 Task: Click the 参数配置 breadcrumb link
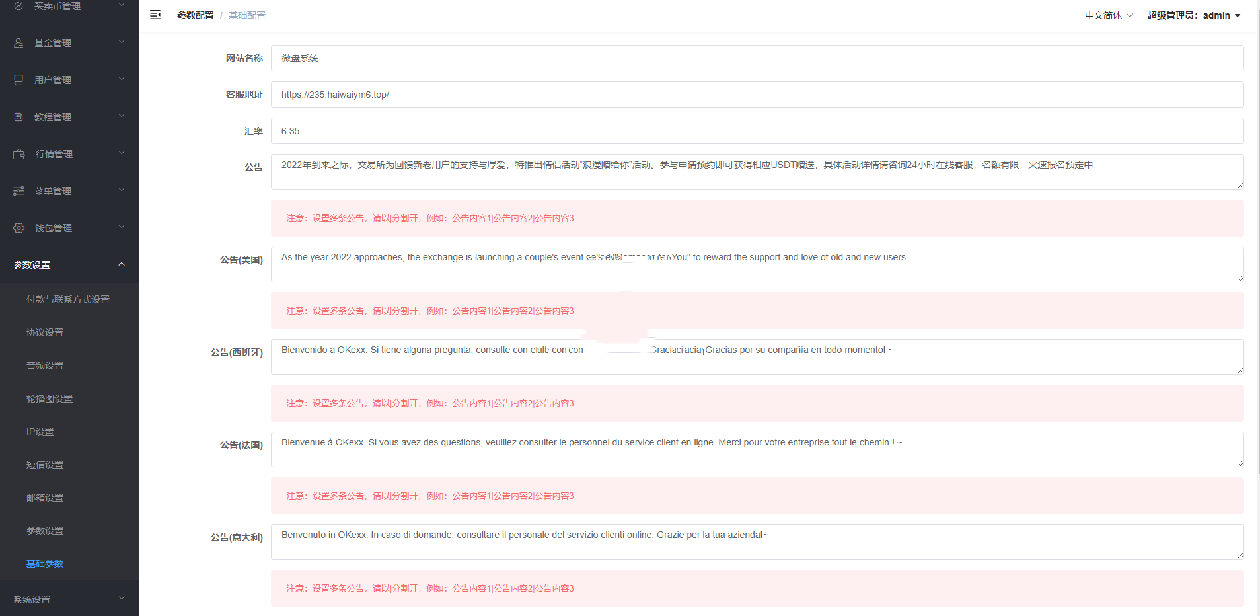click(x=195, y=15)
